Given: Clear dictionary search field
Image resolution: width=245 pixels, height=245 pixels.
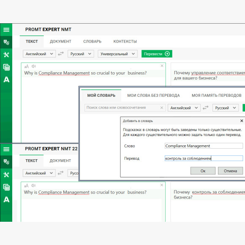Looking at the screenshot, I should point(162,108).
